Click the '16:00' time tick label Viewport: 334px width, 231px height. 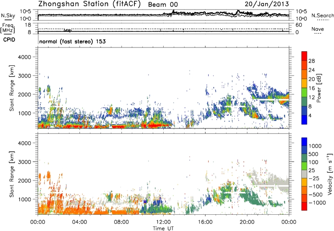[205, 222]
